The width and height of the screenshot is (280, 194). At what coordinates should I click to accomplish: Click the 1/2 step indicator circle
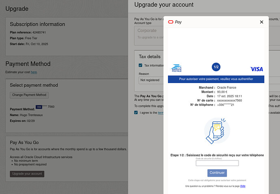216,67
